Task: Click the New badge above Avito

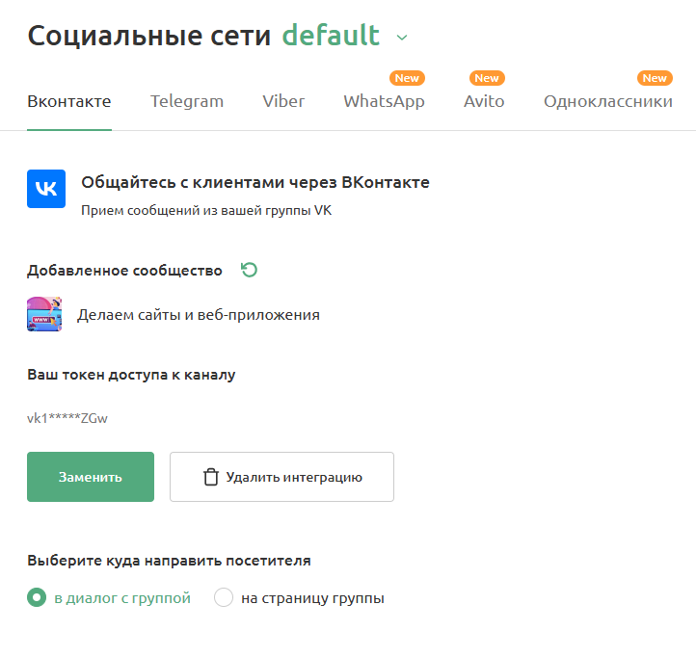Action: (487, 78)
